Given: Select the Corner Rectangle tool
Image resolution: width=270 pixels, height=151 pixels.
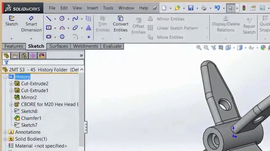Looking at the screenshot, I should pos(49,28).
